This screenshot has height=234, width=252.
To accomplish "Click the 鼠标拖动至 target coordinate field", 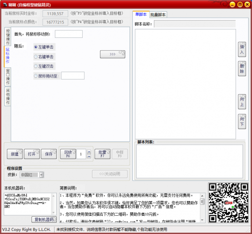I will pyautogui.click(x=73, y=76).
